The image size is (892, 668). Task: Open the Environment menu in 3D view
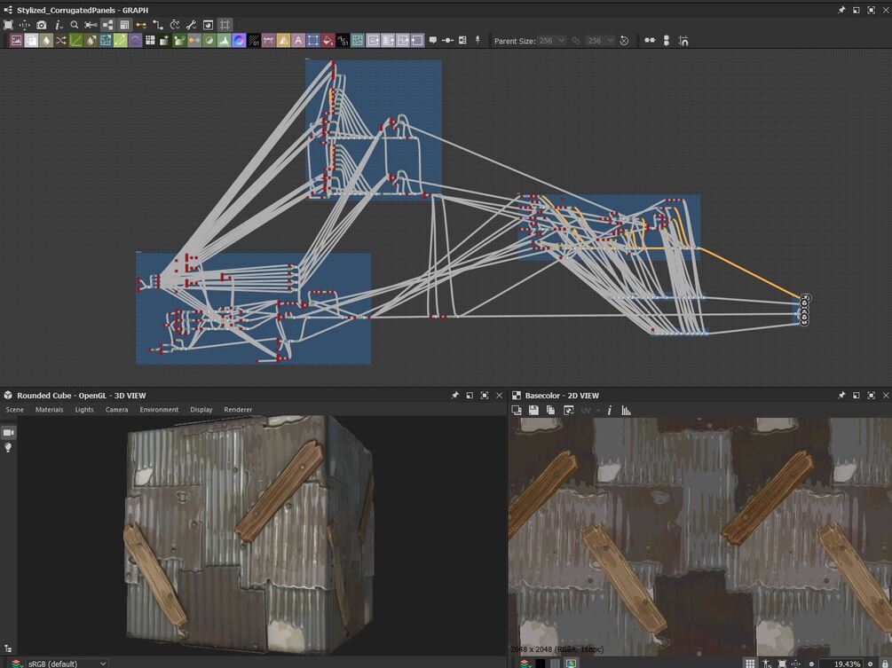[x=159, y=410]
